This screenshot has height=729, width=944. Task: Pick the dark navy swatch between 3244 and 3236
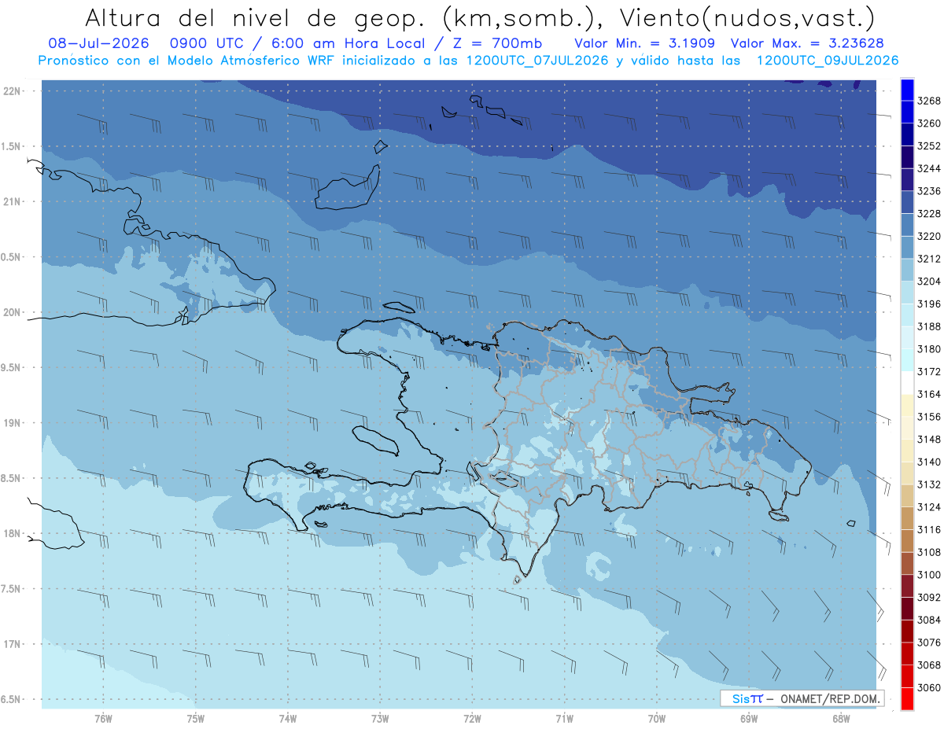[x=906, y=180]
